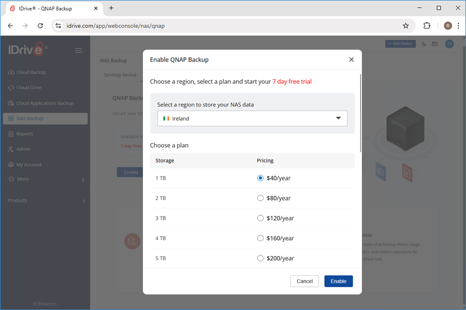Screen dimensions: 466x310
Task: Click the dialog vertical scrollbar
Action: click(360, 113)
